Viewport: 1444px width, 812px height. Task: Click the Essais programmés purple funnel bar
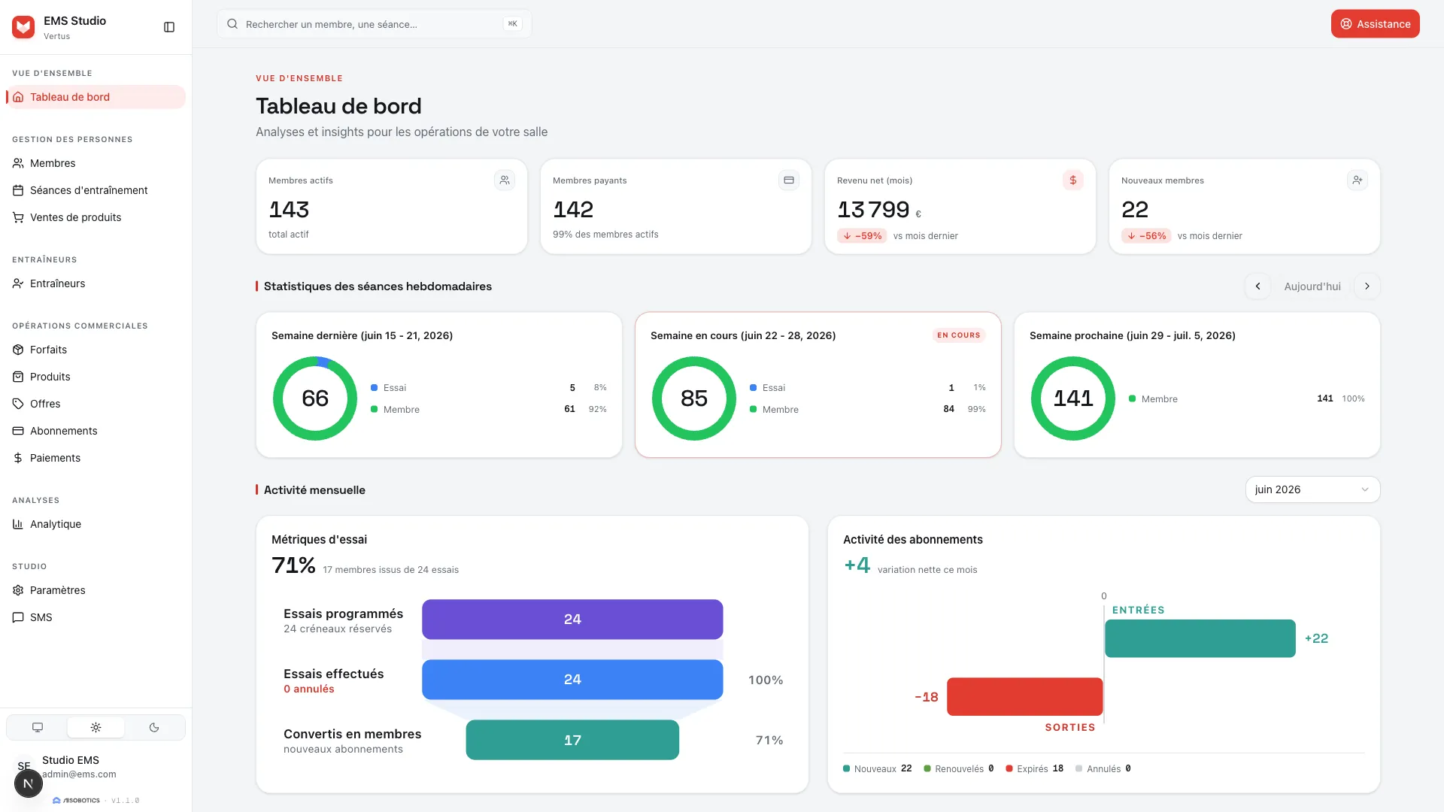pos(572,620)
